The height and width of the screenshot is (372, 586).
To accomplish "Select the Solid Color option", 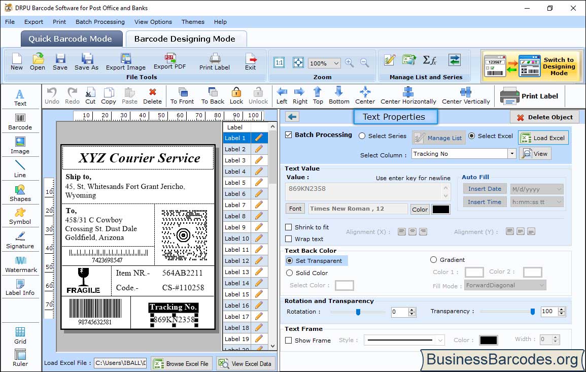I will [289, 273].
